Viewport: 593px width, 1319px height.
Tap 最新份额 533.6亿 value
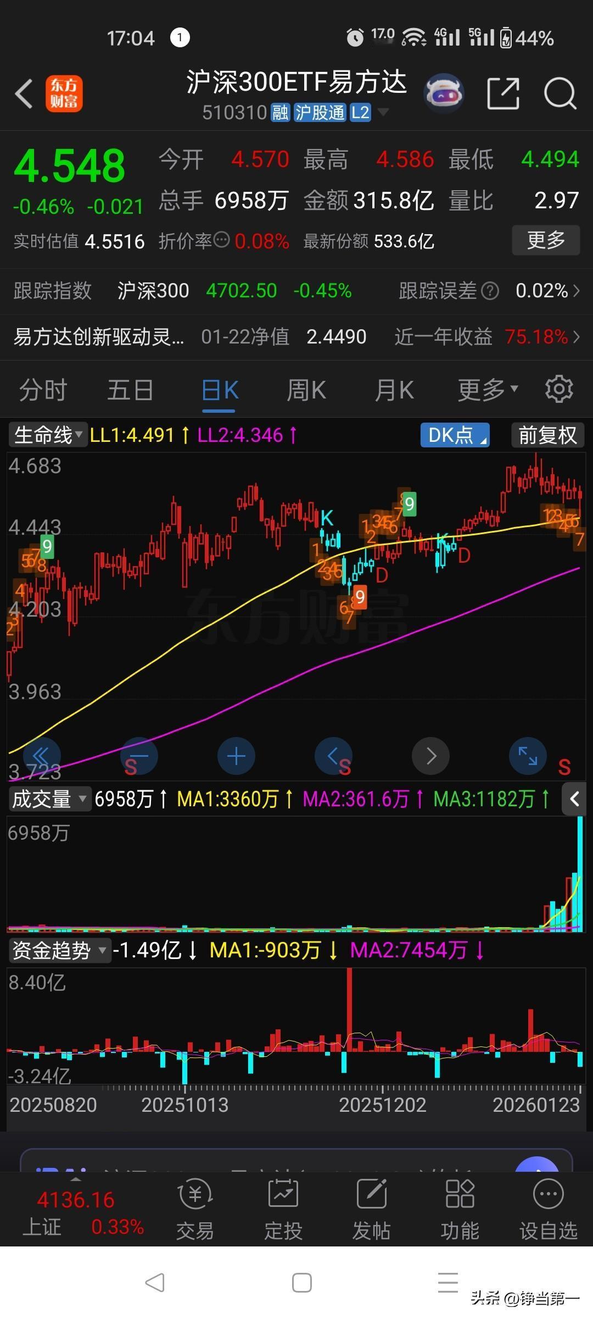click(x=369, y=241)
